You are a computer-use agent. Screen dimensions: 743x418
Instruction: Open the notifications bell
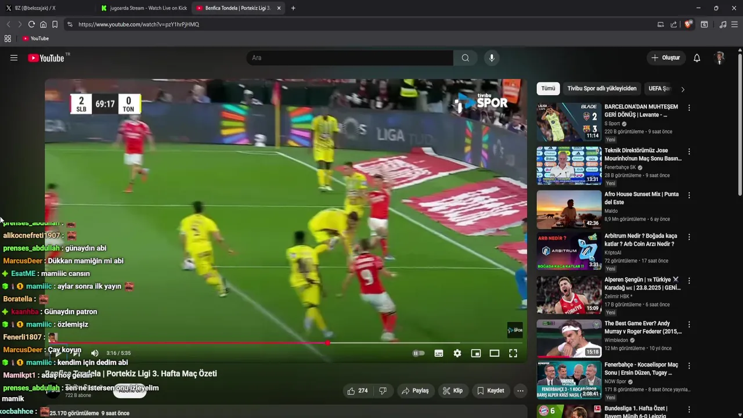tap(697, 58)
